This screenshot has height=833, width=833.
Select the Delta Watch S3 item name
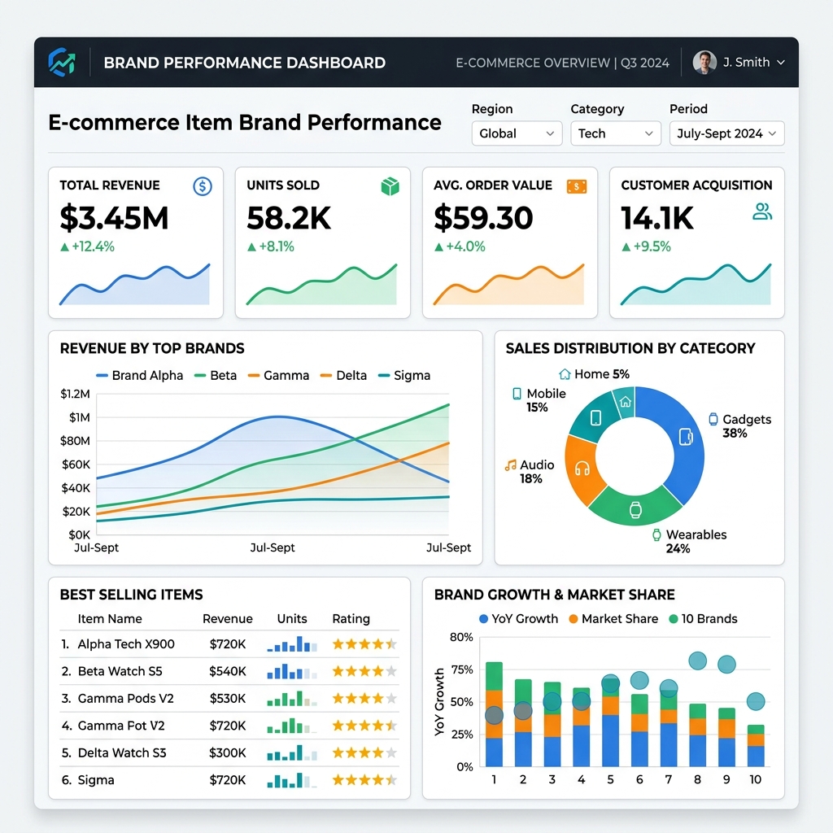(x=122, y=752)
